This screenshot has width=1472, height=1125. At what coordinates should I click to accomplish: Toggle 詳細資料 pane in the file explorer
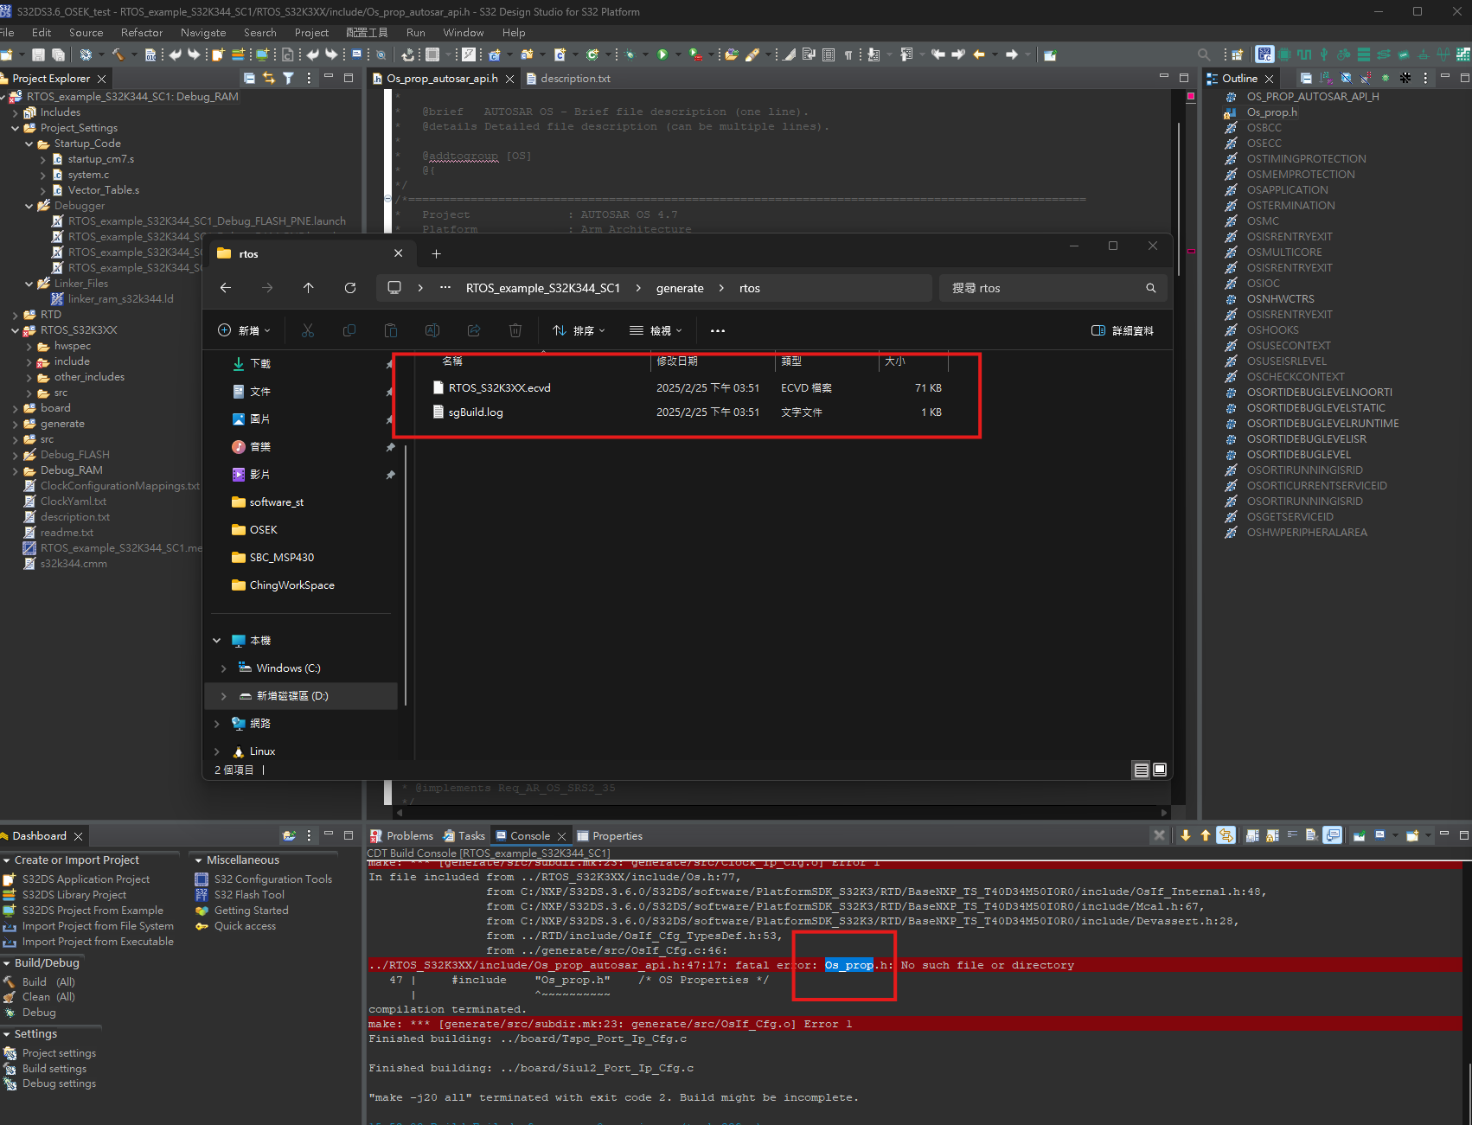[1122, 330]
